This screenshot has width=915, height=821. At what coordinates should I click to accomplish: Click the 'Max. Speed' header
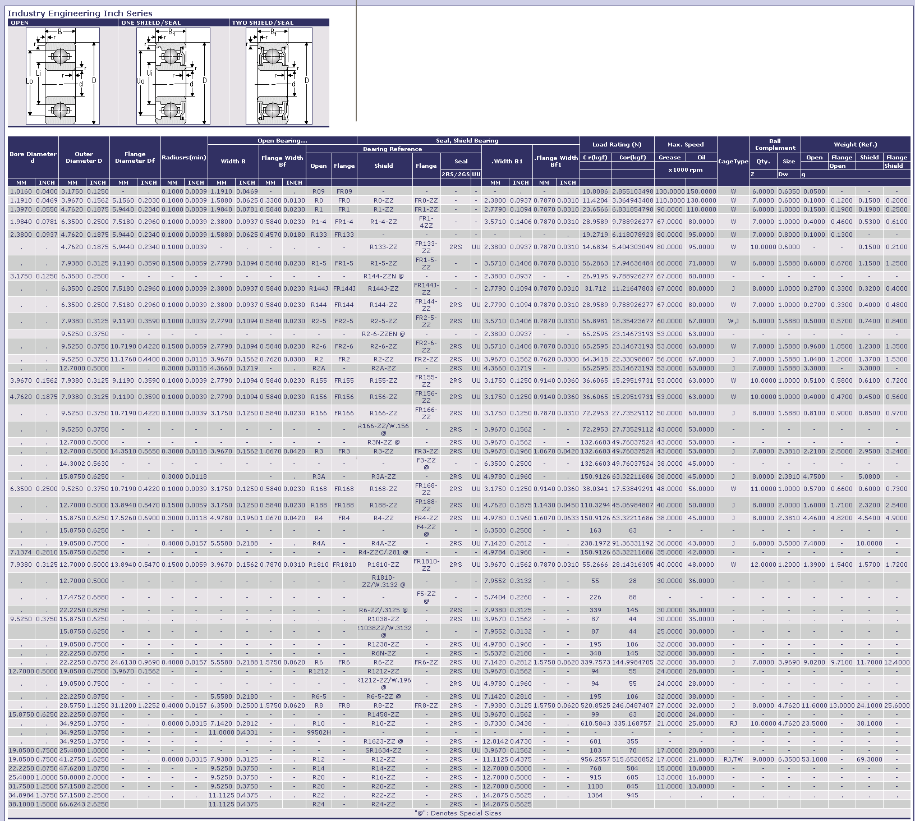click(686, 144)
